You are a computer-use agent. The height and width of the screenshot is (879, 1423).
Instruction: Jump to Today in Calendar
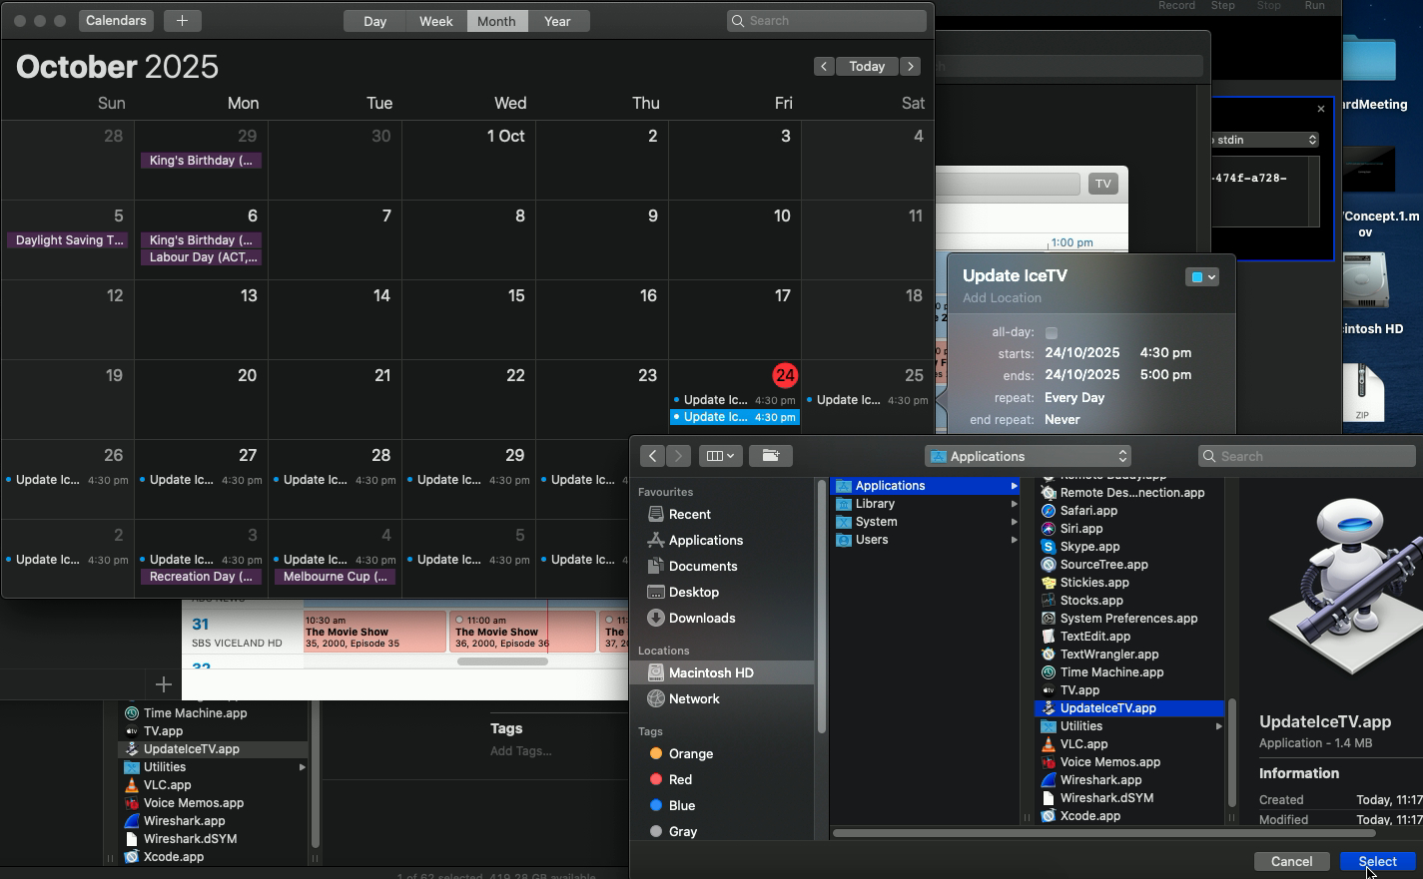[867, 66]
